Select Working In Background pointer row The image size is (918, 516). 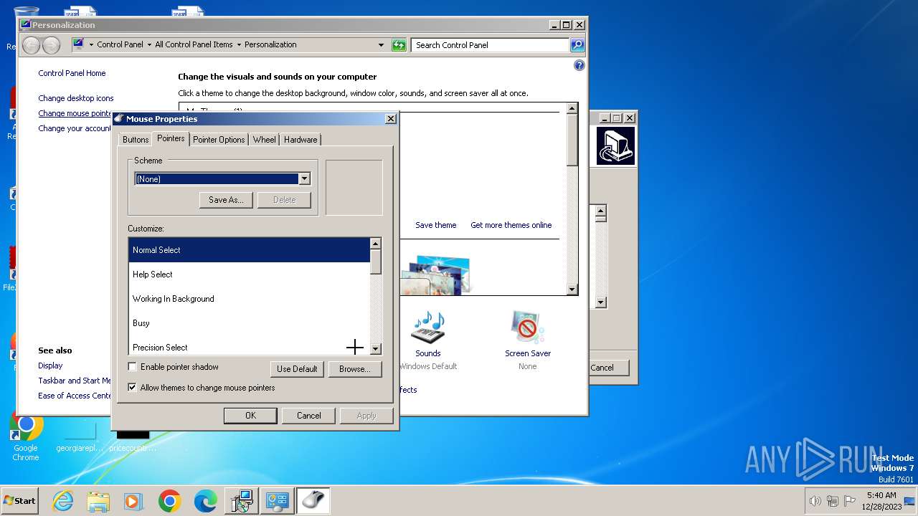(x=249, y=299)
